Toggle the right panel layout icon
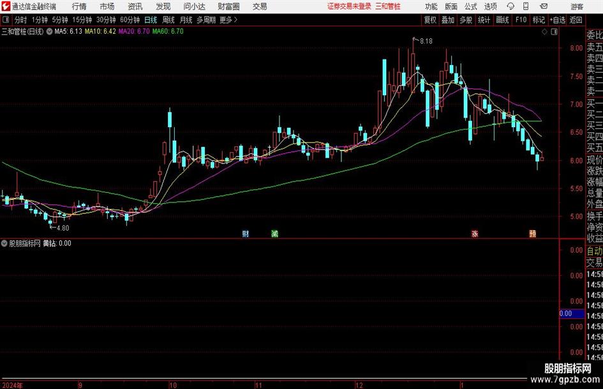The height and width of the screenshot is (389, 603). (x=554, y=32)
